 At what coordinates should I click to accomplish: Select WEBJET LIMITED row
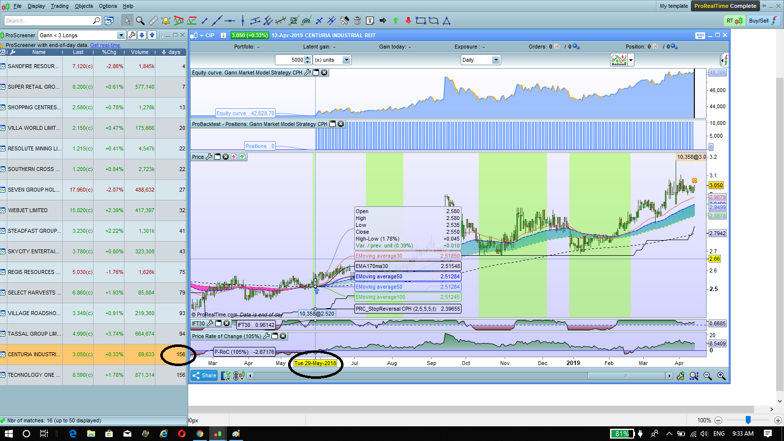click(x=93, y=210)
